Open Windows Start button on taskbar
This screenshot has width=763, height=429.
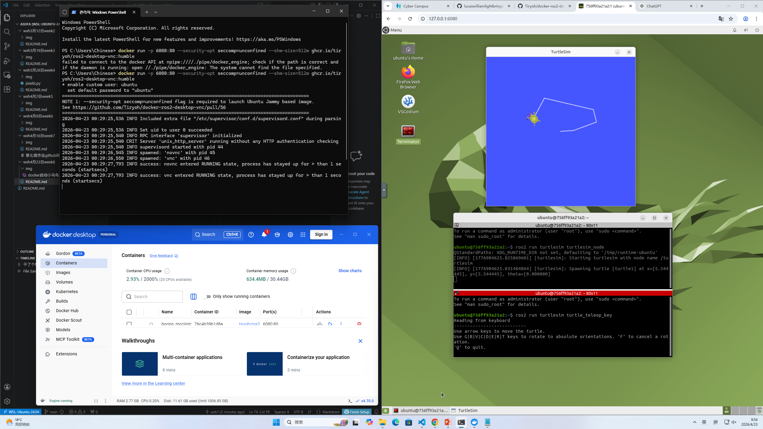click(276, 422)
